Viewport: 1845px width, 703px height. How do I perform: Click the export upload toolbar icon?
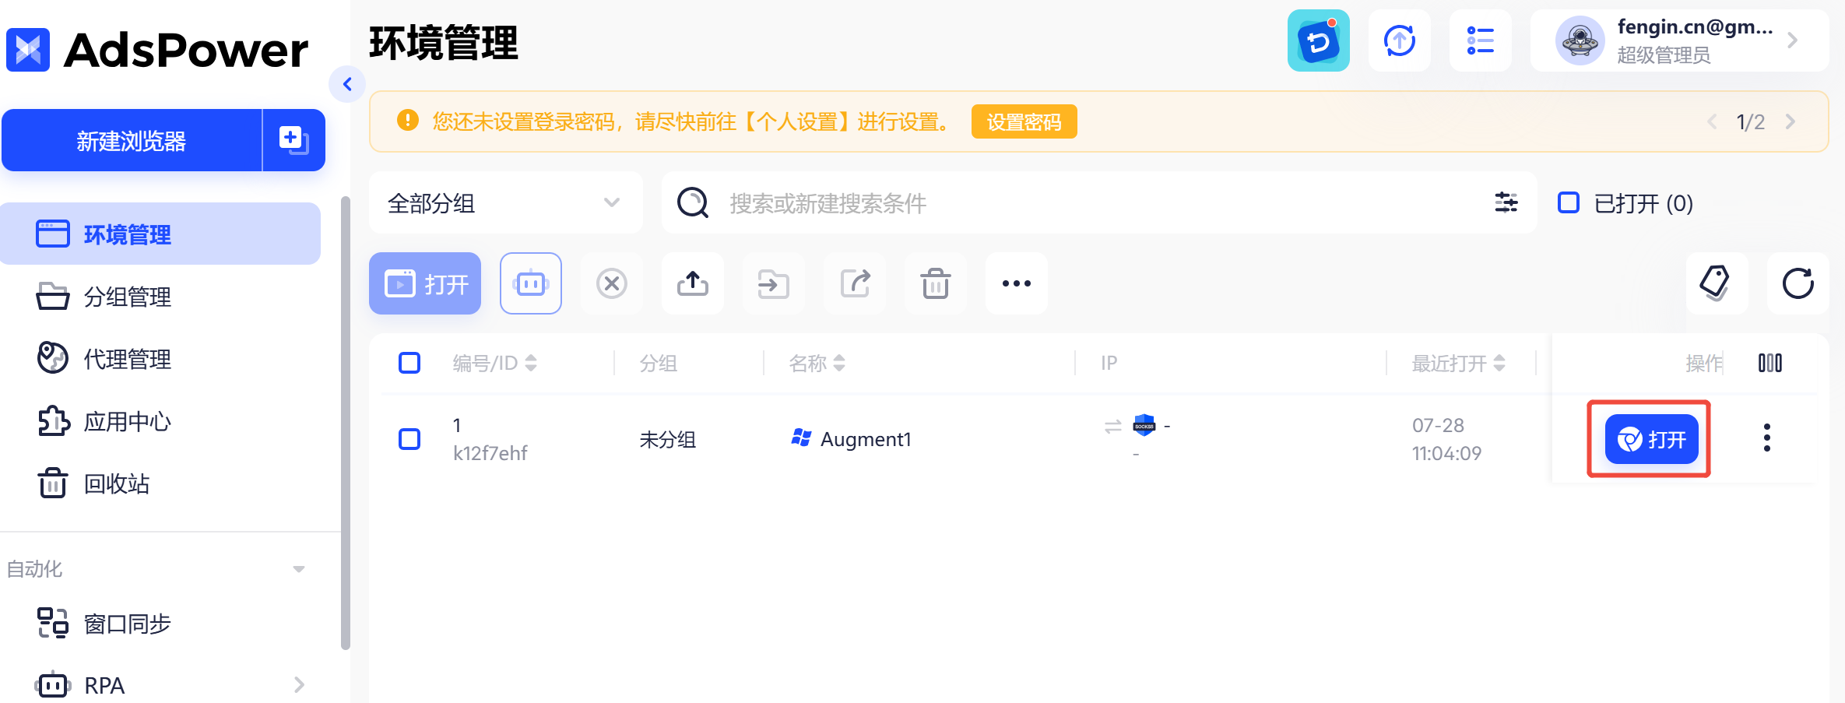click(693, 283)
